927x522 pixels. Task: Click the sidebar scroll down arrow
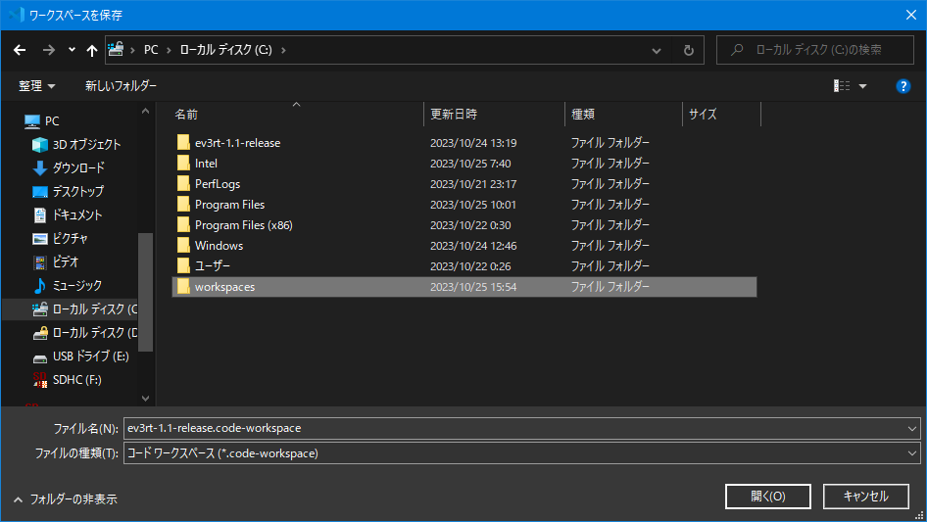coord(145,399)
